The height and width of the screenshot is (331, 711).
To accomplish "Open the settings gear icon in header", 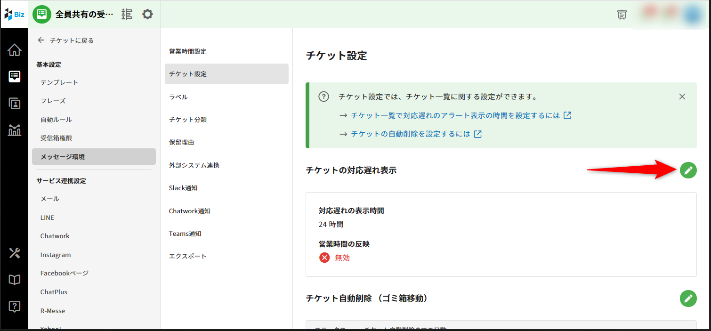I will tap(147, 14).
